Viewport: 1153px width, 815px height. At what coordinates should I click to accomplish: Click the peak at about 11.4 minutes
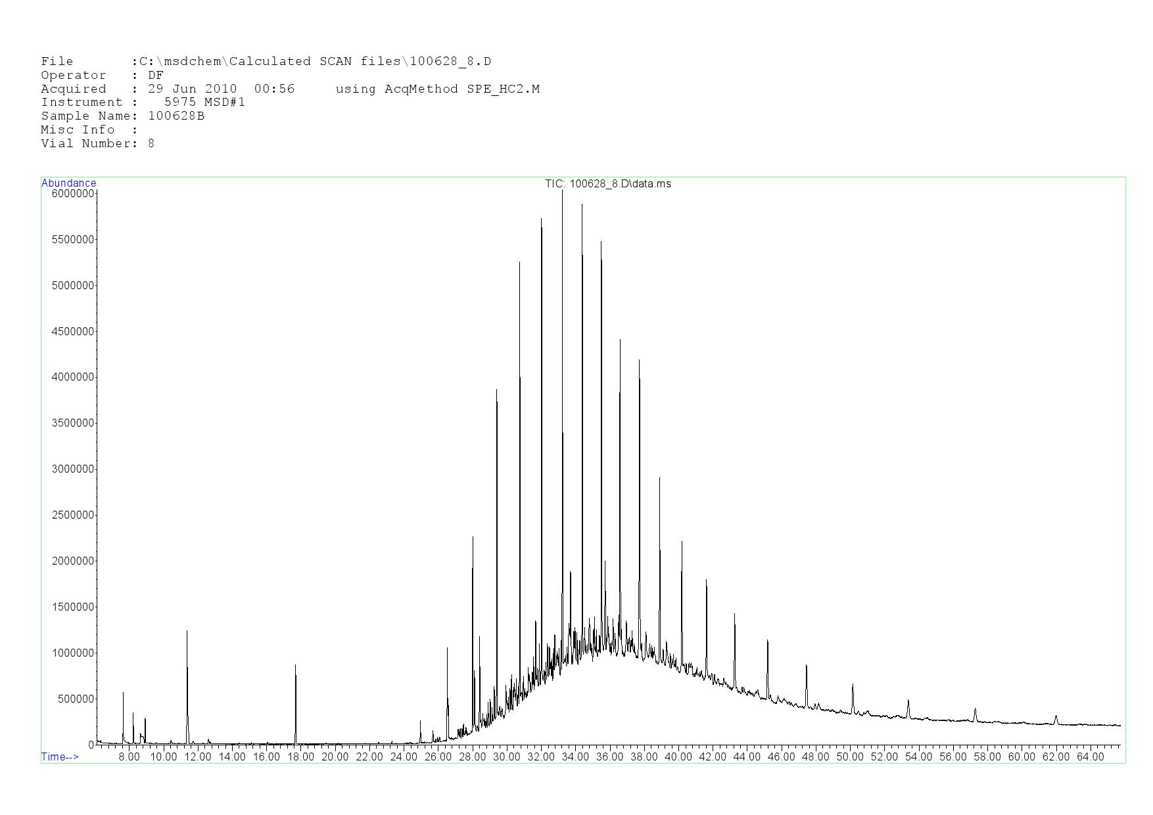click(187, 632)
